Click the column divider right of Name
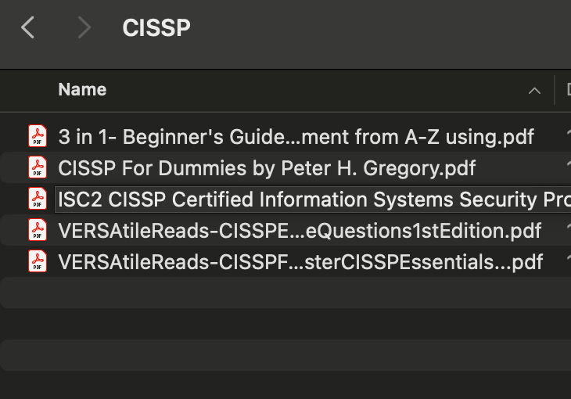Screen dimensions: 571x399 (555, 90)
